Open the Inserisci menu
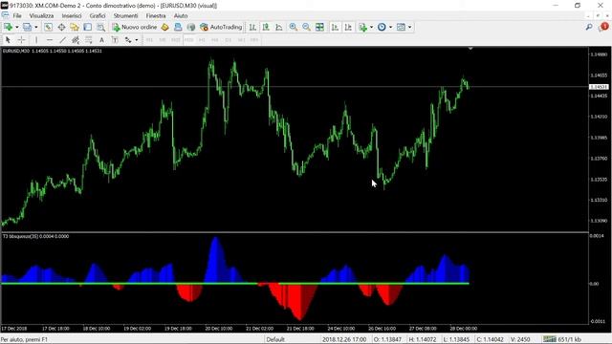Viewport: 612px width, 344px height. 72,15
